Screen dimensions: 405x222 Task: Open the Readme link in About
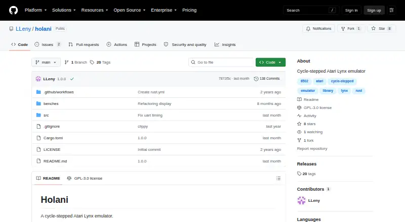point(308,99)
